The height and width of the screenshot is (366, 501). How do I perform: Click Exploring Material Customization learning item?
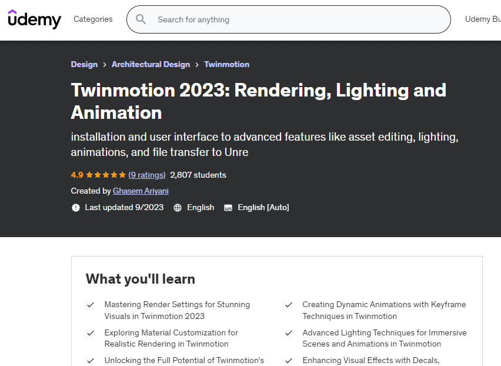[171, 338]
